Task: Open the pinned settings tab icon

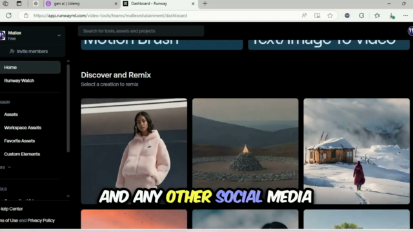Action: pyautogui.click(x=36, y=4)
